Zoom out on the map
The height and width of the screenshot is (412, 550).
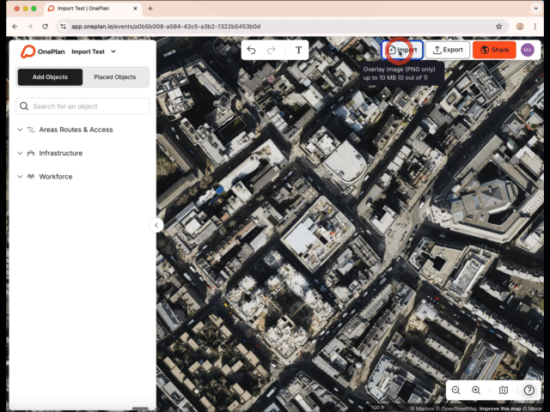456,391
